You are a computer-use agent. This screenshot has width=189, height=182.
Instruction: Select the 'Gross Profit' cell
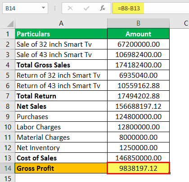[x=61, y=168]
